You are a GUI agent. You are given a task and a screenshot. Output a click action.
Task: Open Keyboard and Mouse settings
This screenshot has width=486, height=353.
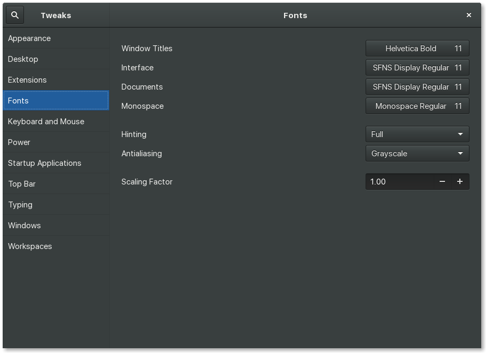tap(46, 122)
